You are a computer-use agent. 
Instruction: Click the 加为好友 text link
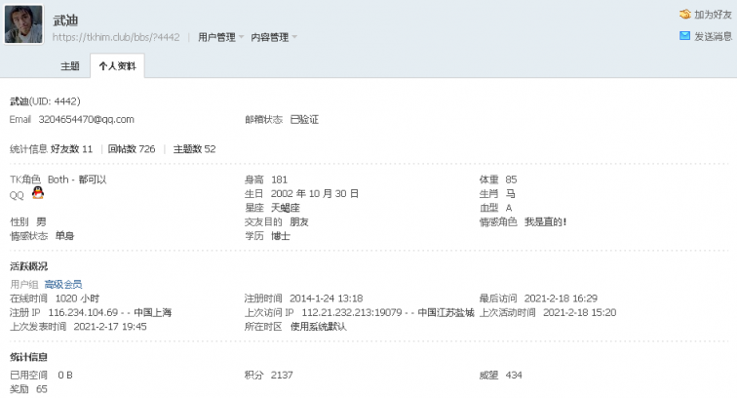point(713,15)
